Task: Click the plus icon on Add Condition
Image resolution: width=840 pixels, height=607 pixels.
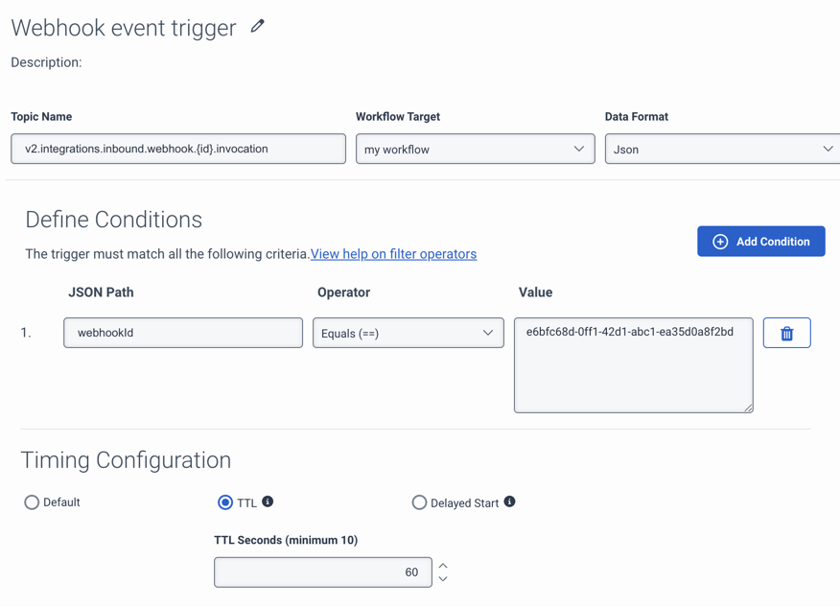Action: coord(720,241)
